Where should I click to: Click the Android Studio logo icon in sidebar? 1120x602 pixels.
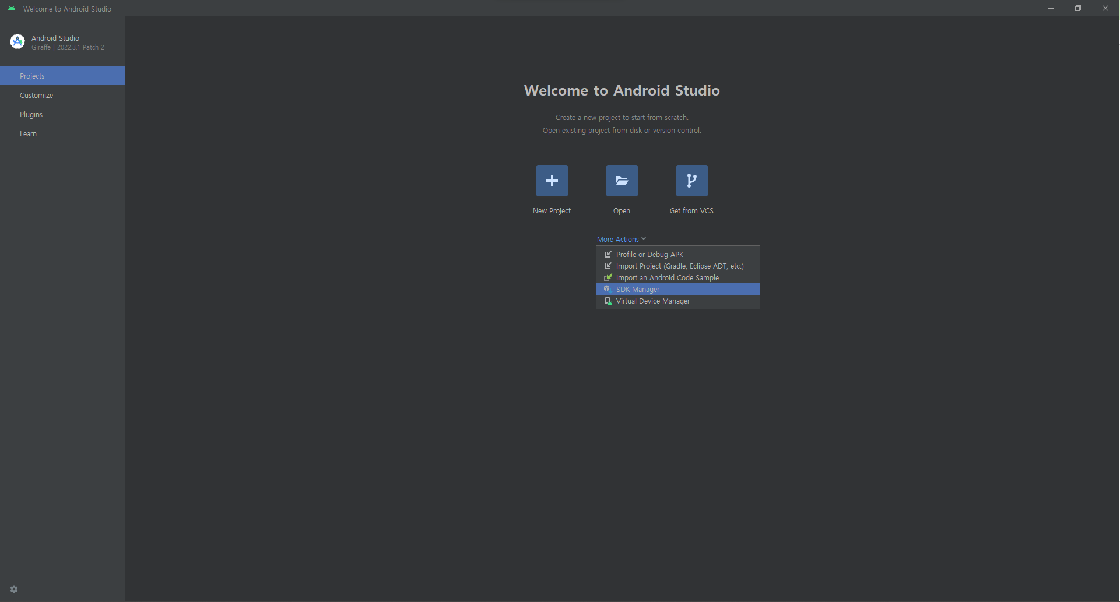coord(17,41)
